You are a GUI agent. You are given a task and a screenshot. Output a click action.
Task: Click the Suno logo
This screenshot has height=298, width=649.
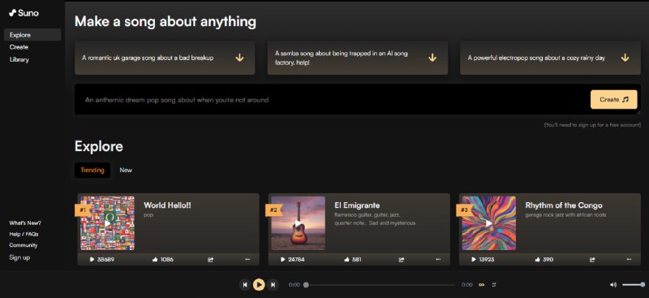[24, 13]
